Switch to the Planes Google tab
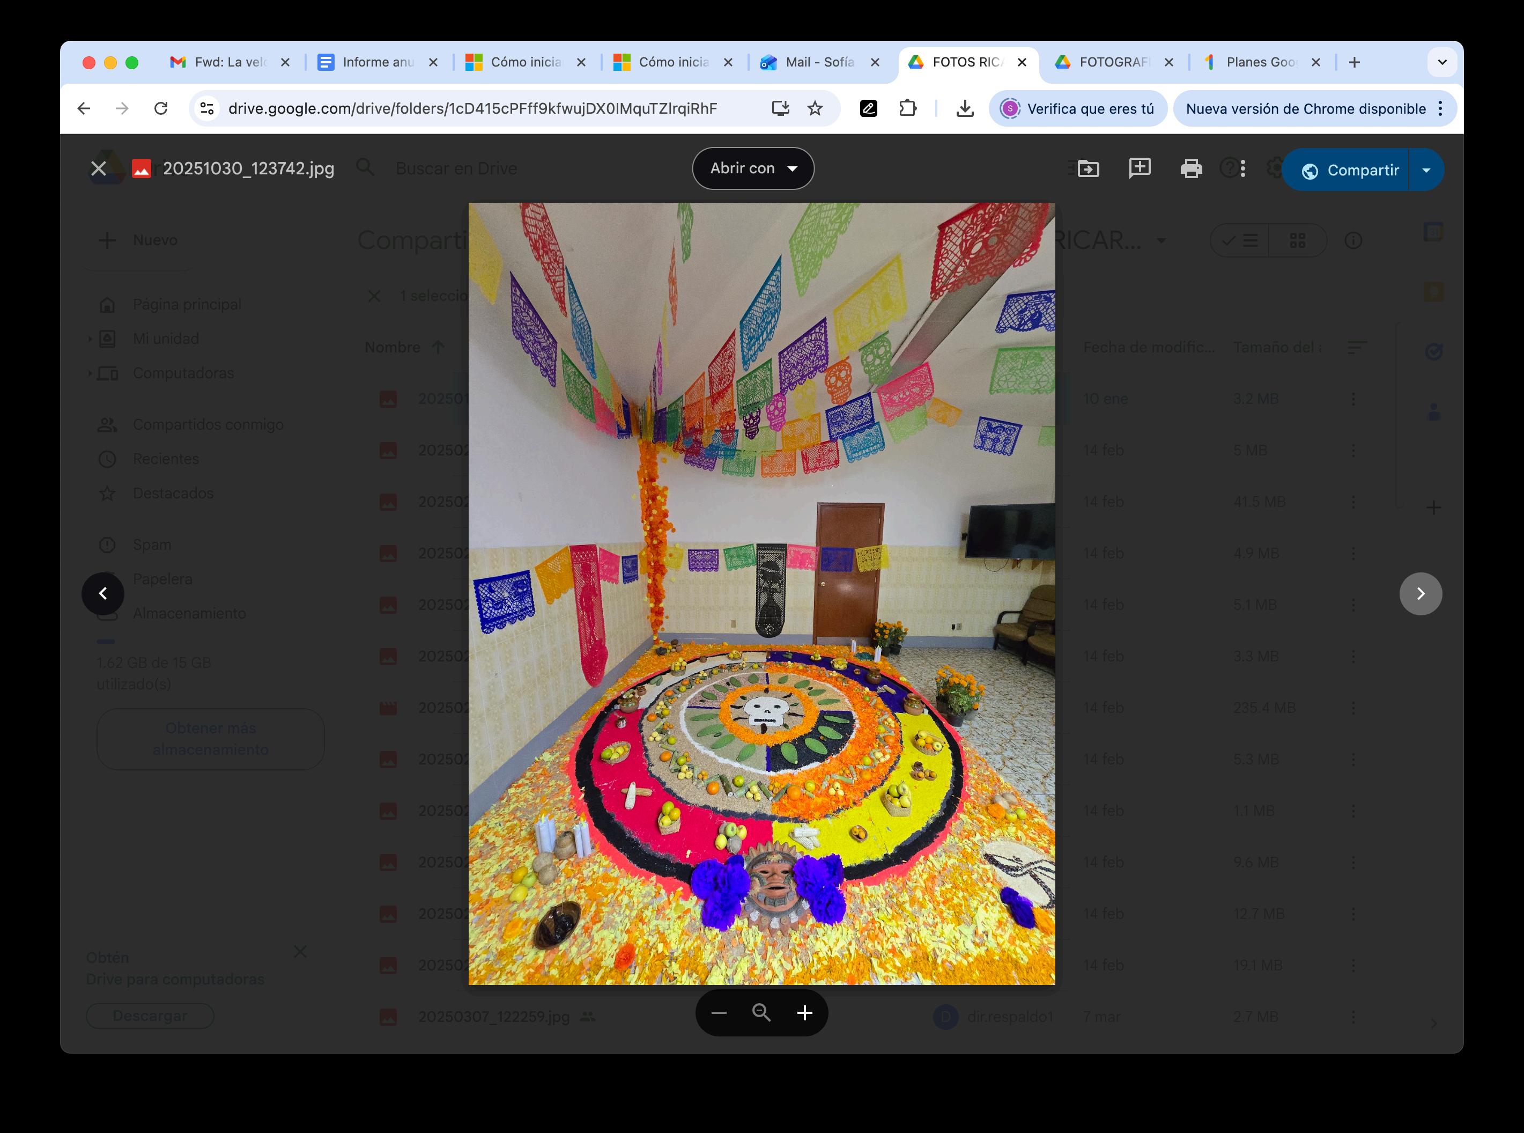This screenshot has height=1133, width=1524. (x=1260, y=62)
